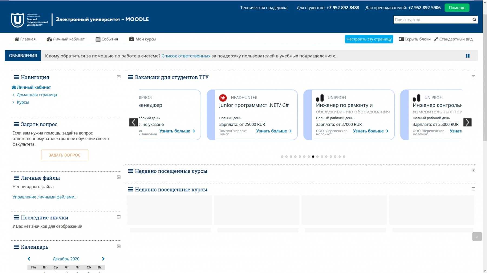The height and width of the screenshot is (273, 487).
Task: Go to next calendar month
Action: pyautogui.click(x=103, y=259)
